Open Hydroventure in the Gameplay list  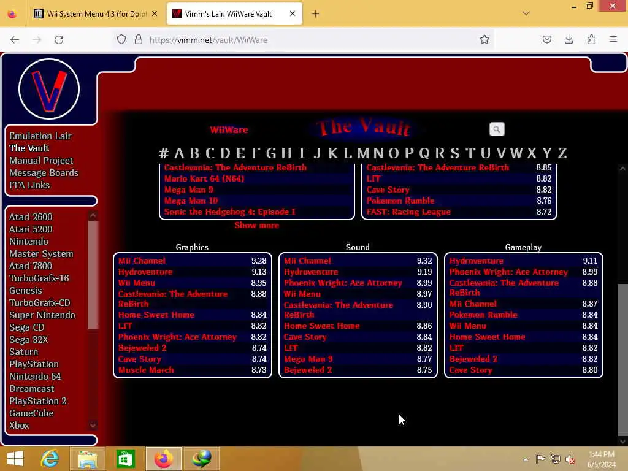pyautogui.click(x=476, y=261)
